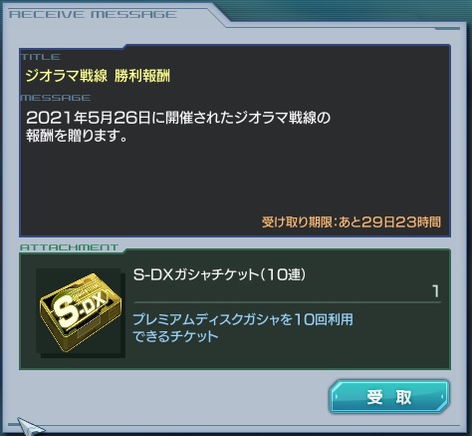This screenshot has width=472, height=436.
Task: Click the TITLE section label
Action: [41, 57]
